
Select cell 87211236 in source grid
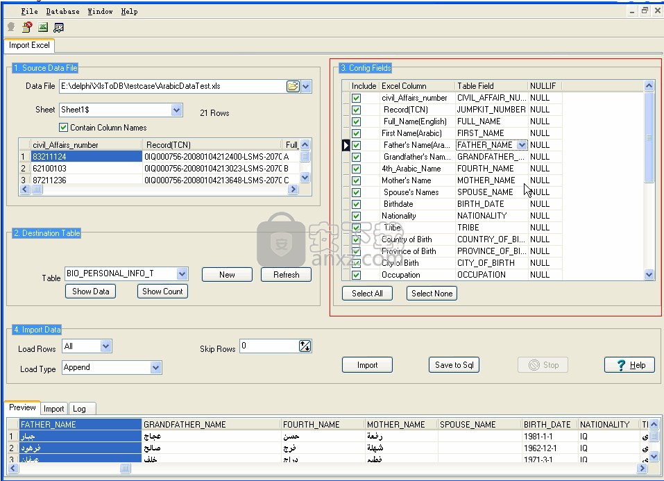click(87, 180)
